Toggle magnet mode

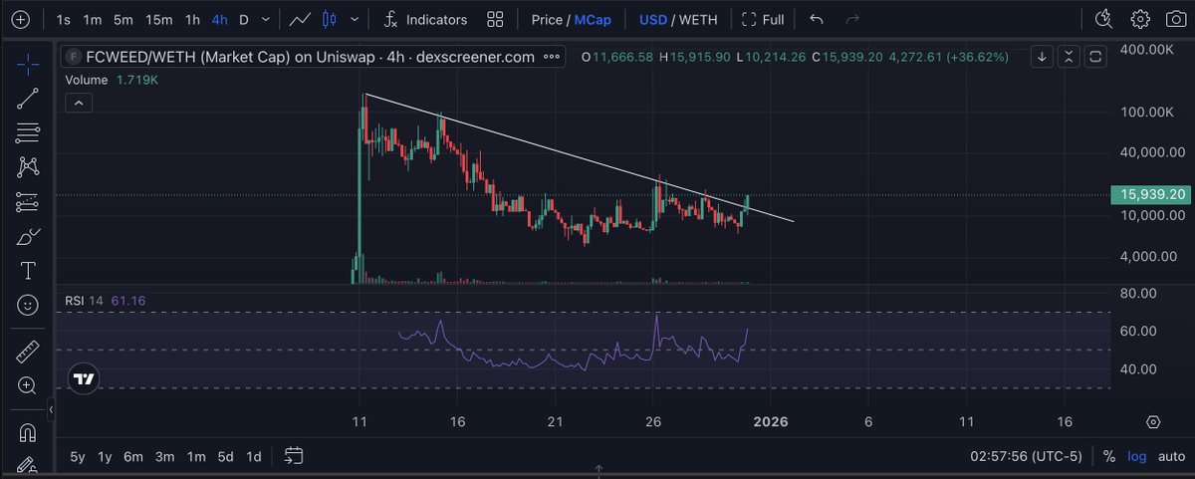[x=29, y=432]
